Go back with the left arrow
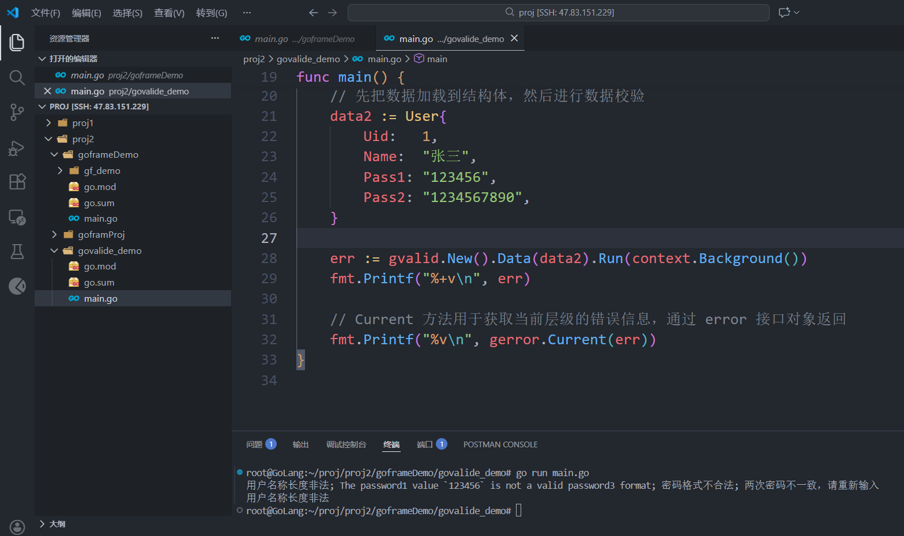 pos(313,13)
